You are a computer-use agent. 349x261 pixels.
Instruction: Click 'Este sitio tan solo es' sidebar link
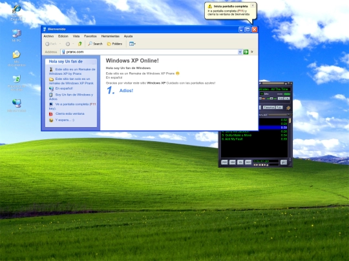tap(71, 81)
